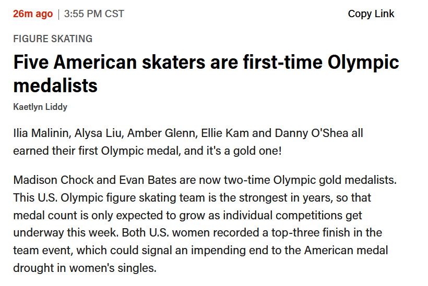Open author Kaetlyn Liddy's byline

point(40,107)
